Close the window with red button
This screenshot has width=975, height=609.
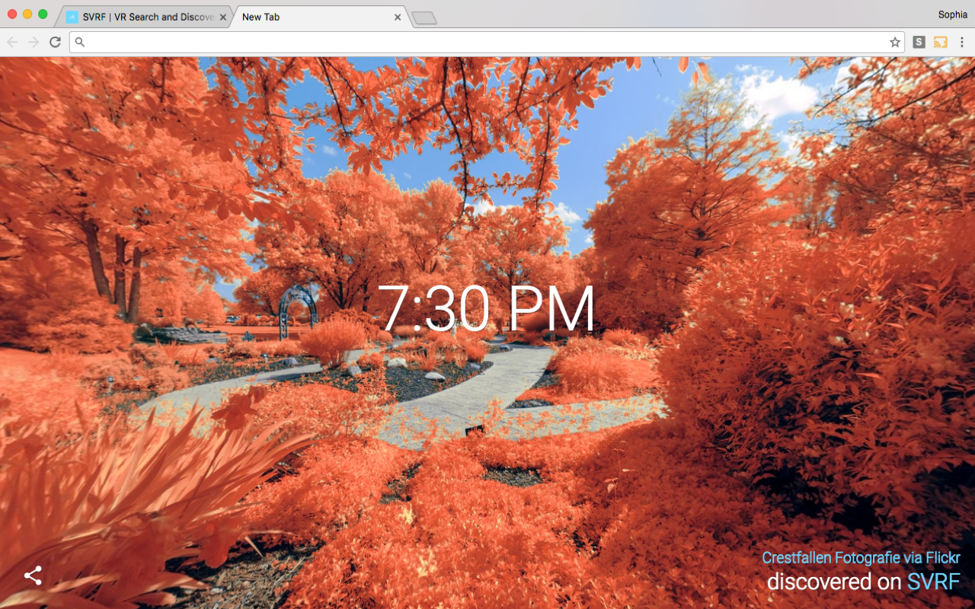pos(12,14)
